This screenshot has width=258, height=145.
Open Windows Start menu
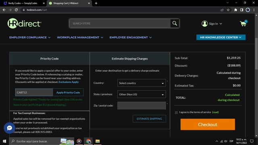coord(4,141)
